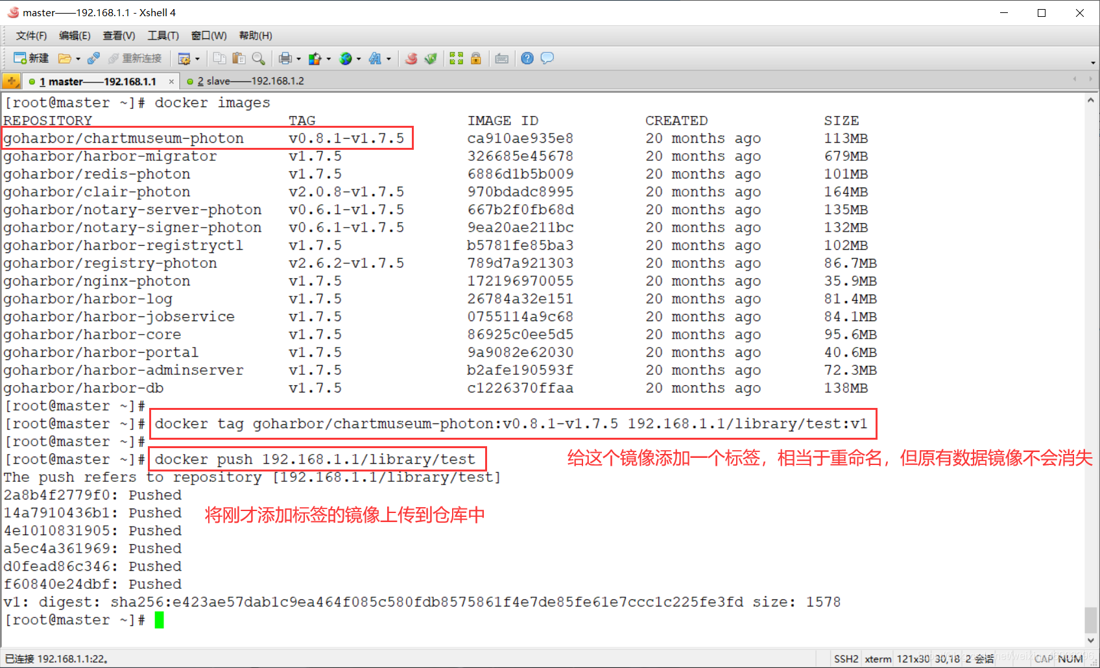
Task: Click the disconnect link icon
Action: tap(93, 58)
